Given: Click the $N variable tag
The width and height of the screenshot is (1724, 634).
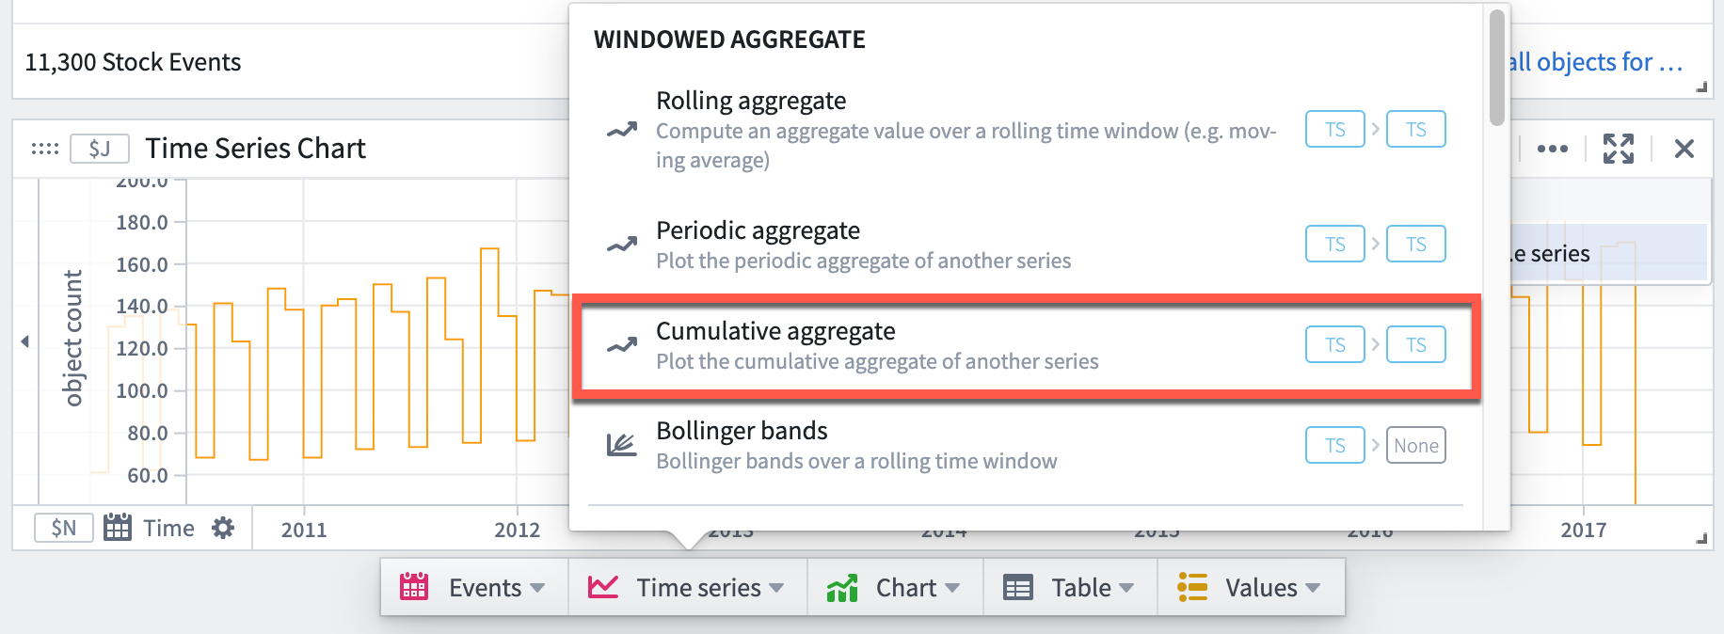Looking at the screenshot, I should coord(64,528).
